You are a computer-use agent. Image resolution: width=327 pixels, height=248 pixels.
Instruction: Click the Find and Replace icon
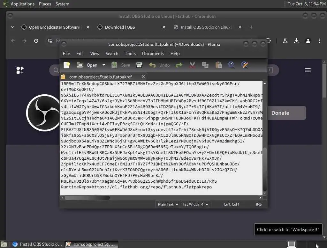click(x=245, y=65)
